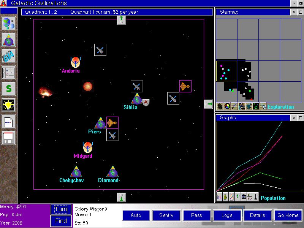Click the Exploration label in Starmap

281,107
